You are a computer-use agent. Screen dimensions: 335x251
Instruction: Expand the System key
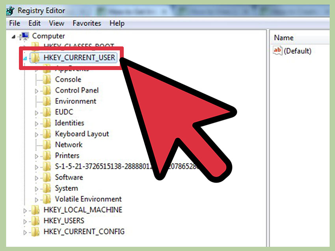pyautogui.click(x=37, y=189)
